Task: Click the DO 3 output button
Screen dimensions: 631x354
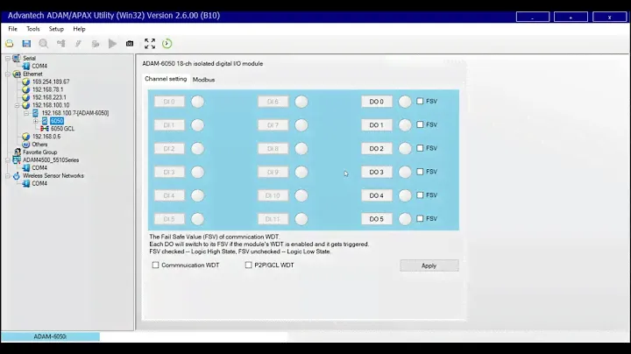Action: point(376,172)
